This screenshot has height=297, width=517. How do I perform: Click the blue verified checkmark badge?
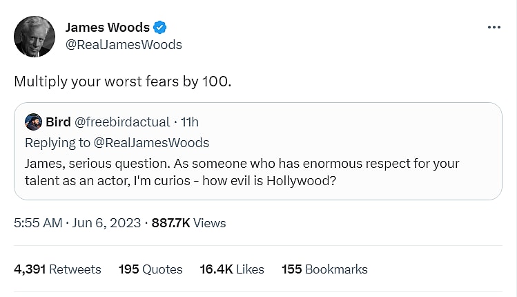click(160, 28)
